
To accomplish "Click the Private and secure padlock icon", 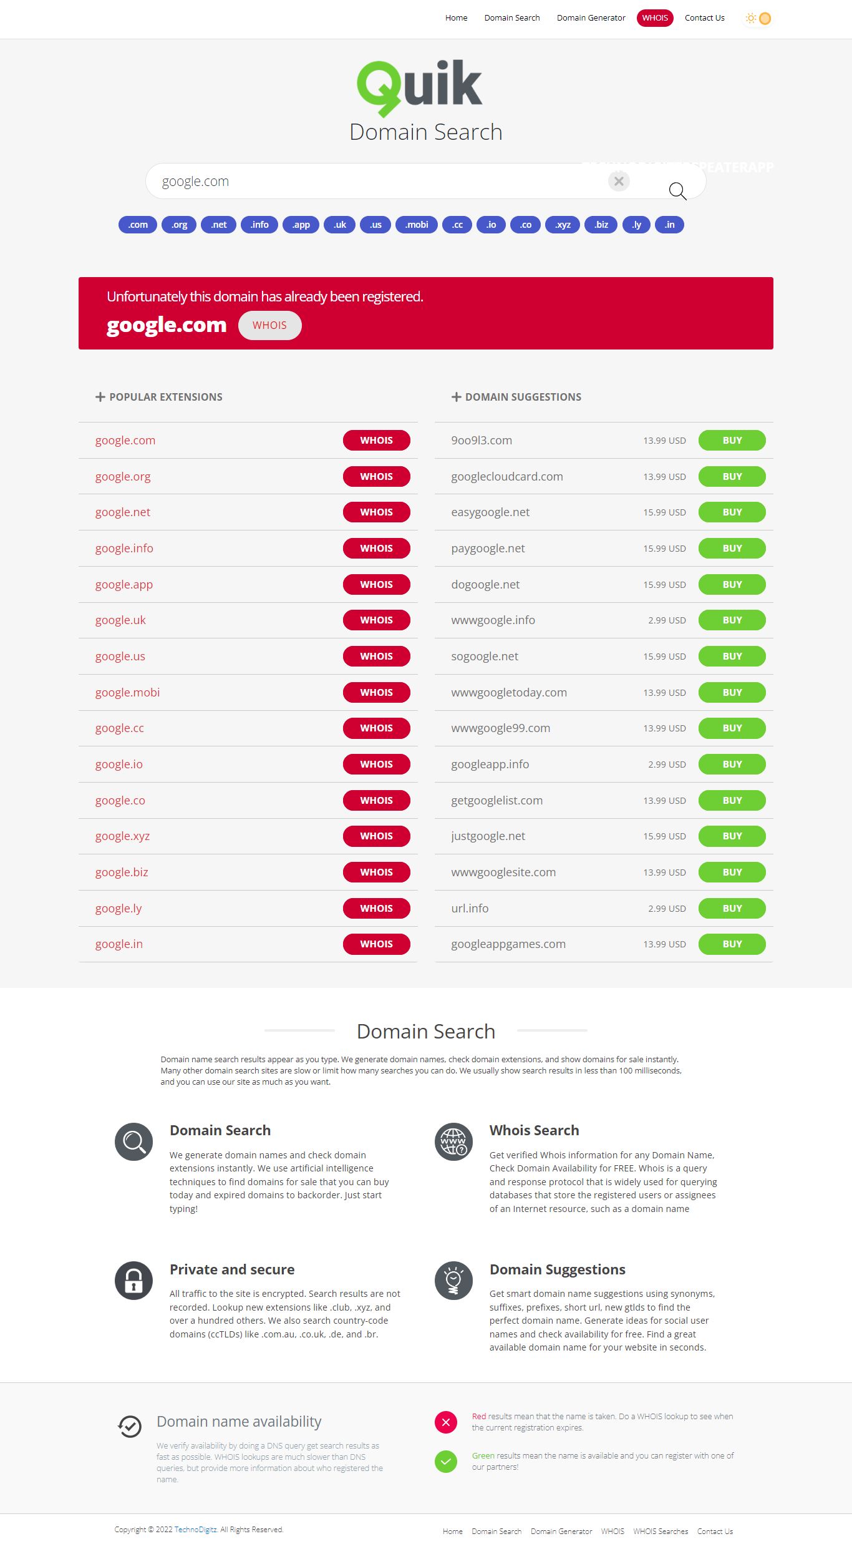I will (133, 1281).
